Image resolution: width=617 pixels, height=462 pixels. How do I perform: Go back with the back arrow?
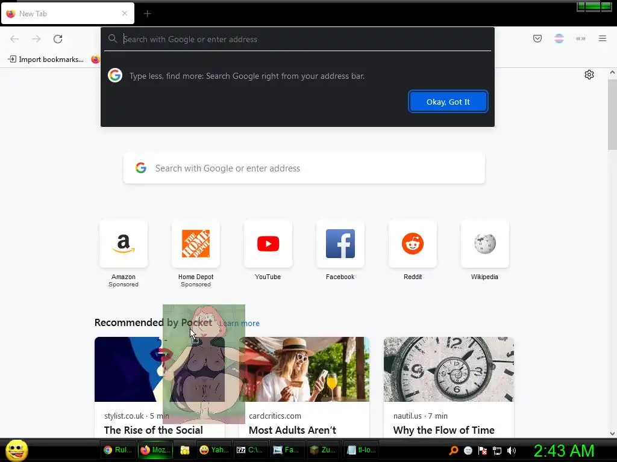pos(14,39)
